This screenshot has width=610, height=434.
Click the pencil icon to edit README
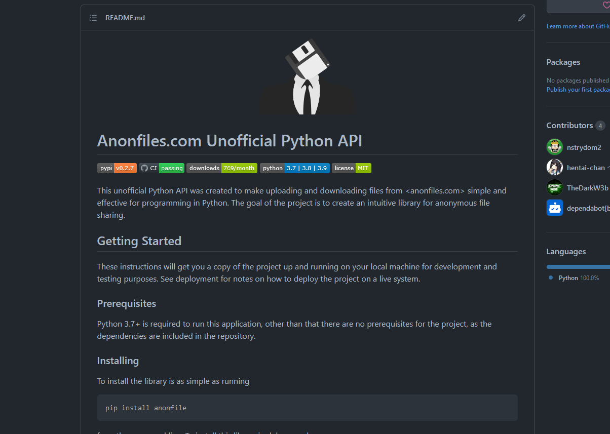521,18
